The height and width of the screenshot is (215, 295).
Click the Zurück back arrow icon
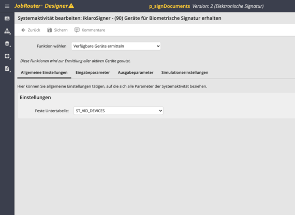point(23,30)
